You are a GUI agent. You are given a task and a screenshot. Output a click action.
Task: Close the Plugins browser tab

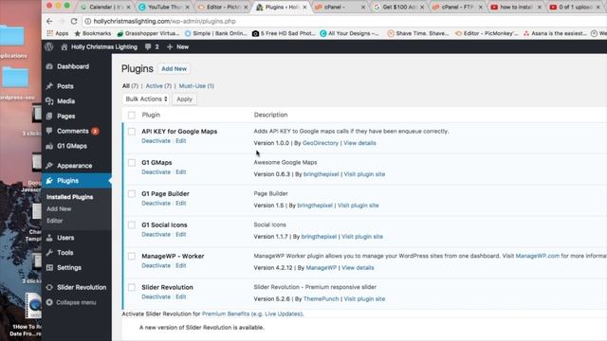pos(304,7)
